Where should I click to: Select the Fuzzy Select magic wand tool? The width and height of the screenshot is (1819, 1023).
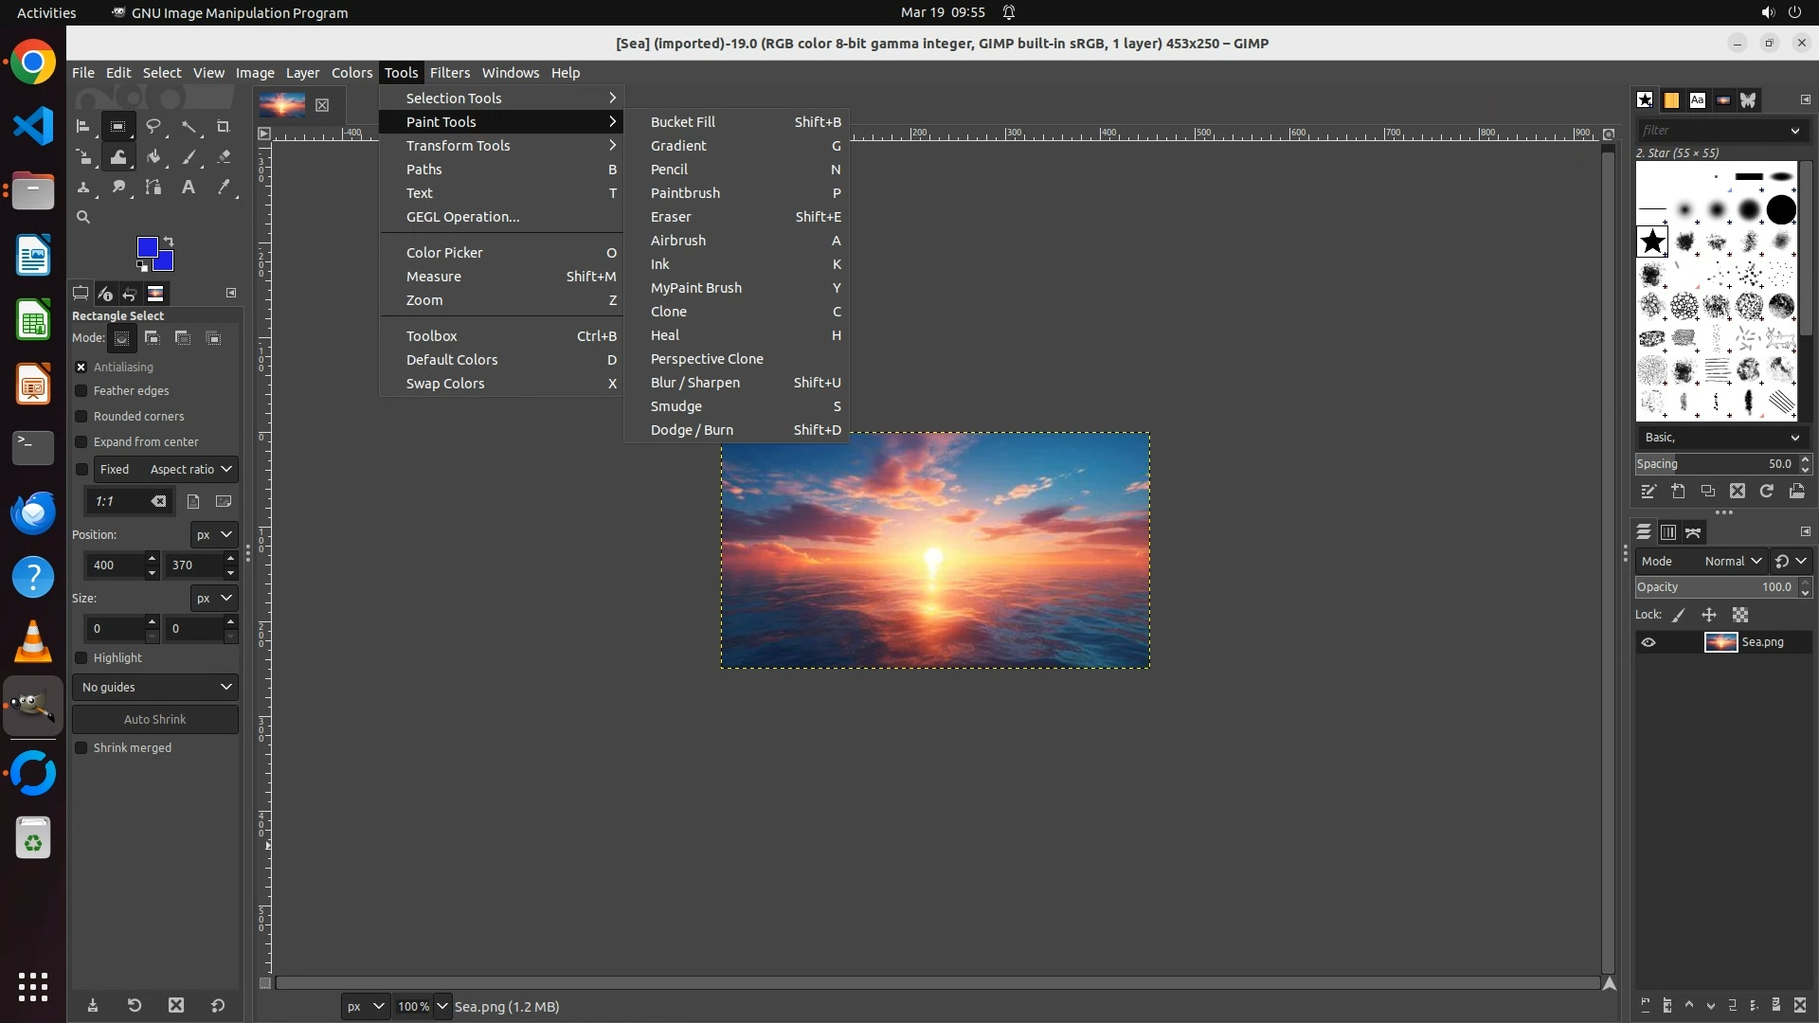[x=189, y=126]
